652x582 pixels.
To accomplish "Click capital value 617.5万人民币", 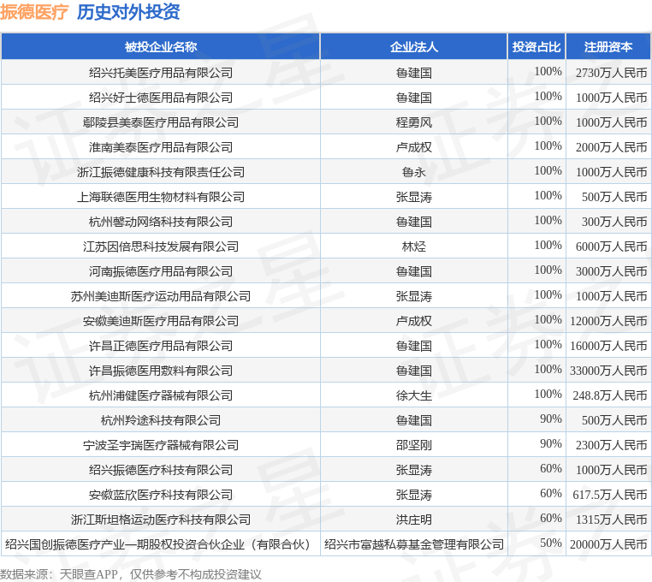I will pos(610,495).
